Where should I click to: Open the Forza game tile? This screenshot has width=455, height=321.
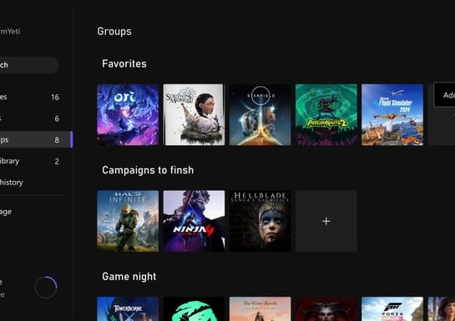click(392, 308)
